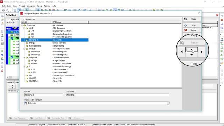Open the Tools menu

click(x=40, y=6)
